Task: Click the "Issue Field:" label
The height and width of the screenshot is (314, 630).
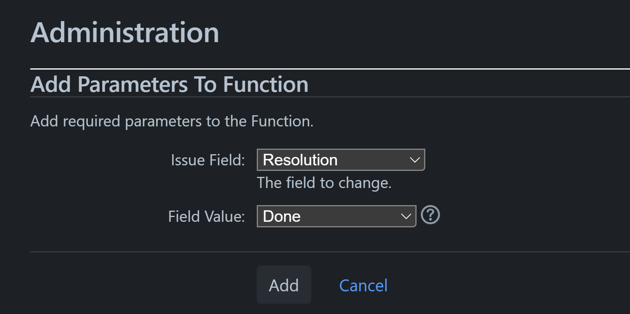Action: [207, 160]
